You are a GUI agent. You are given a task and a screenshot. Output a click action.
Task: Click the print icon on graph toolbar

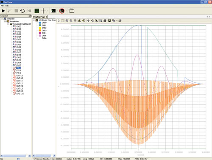click(x=105, y=21)
